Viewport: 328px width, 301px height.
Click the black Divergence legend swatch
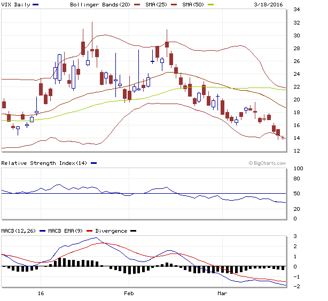coord(134,231)
